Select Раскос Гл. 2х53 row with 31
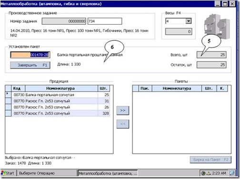 (57, 101)
